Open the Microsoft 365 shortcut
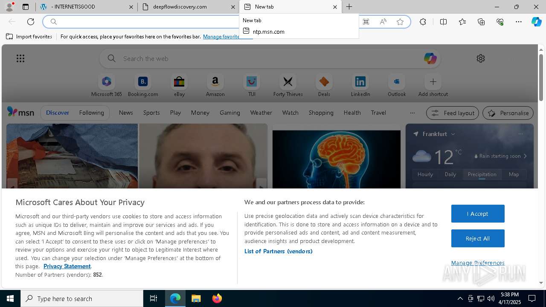Image resolution: width=546 pixels, height=307 pixels. [x=107, y=86]
